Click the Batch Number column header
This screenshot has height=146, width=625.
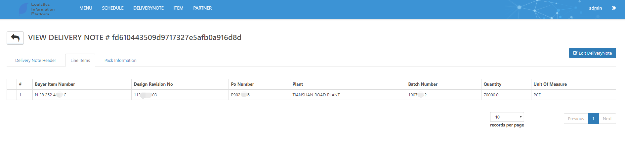pyautogui.click(x=443, y=84)
